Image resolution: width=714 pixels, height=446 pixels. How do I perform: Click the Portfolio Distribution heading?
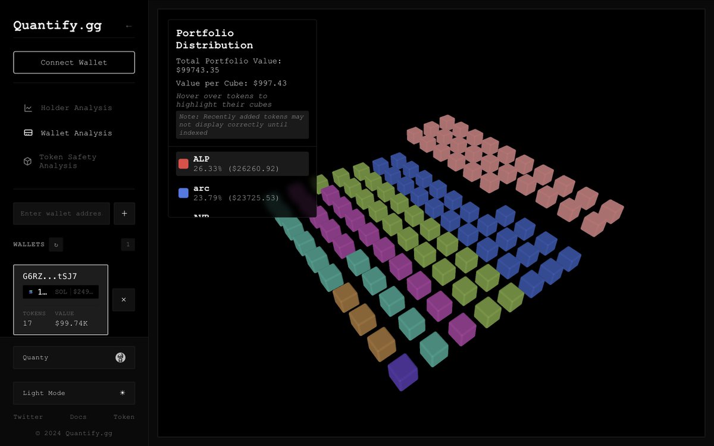214,39
